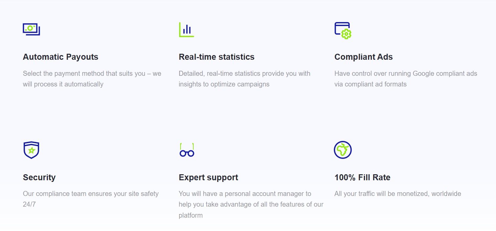
Task: Click the 100% Fill Rate globe icon
Action: coord(343,150)
